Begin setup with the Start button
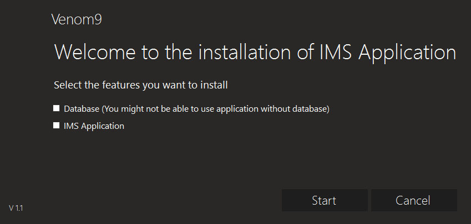The width and height of the screenshot is (471, 224). (325, 200)
